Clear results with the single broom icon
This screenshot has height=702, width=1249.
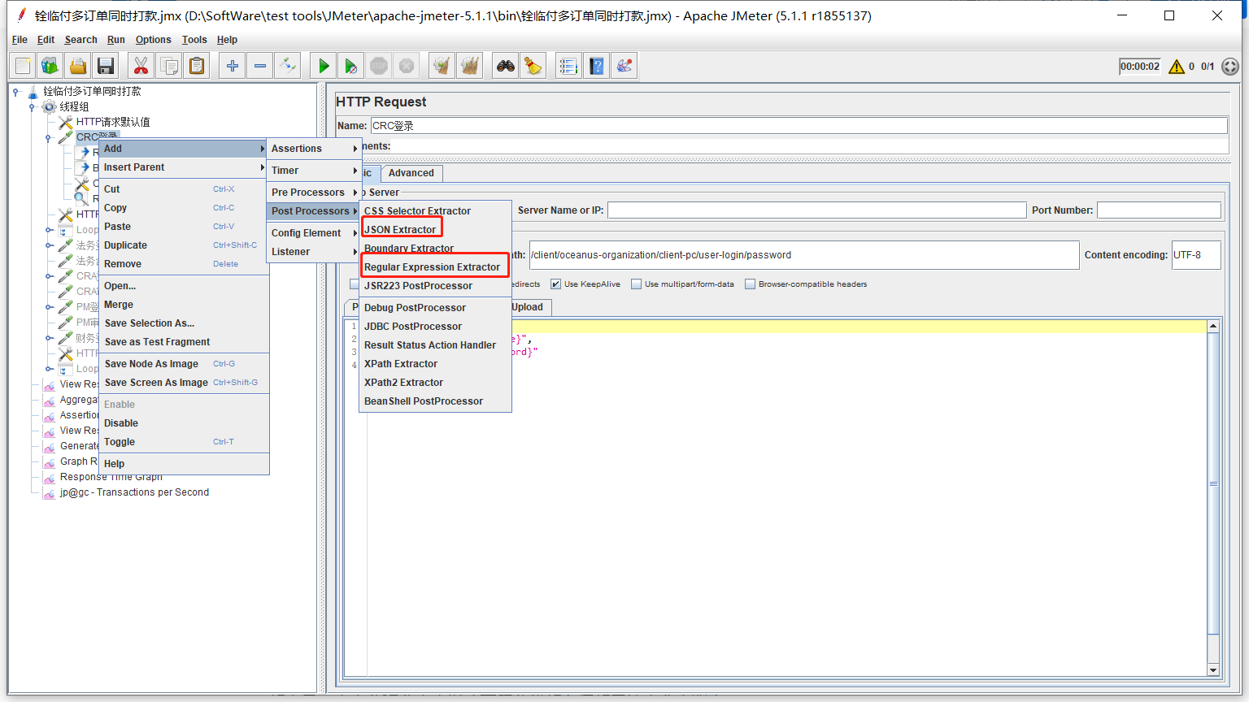coord(442,66)
